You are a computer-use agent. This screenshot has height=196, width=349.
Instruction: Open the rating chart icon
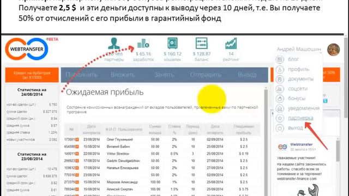coord(231,44)
